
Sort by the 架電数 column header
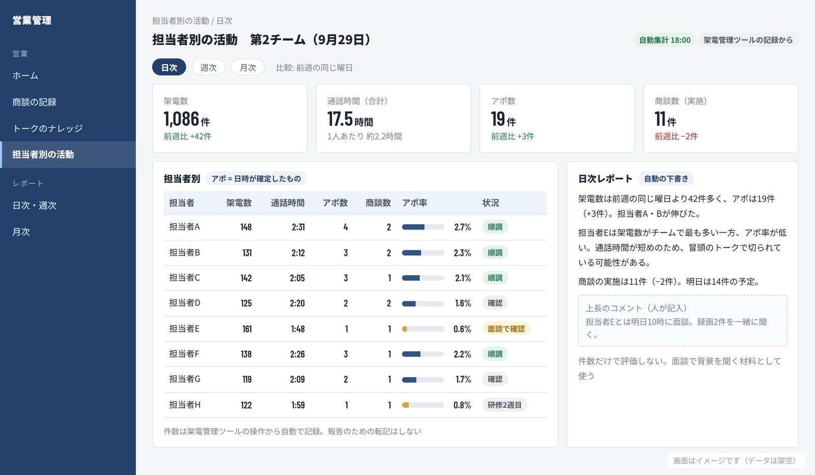(x=239, y=203)
